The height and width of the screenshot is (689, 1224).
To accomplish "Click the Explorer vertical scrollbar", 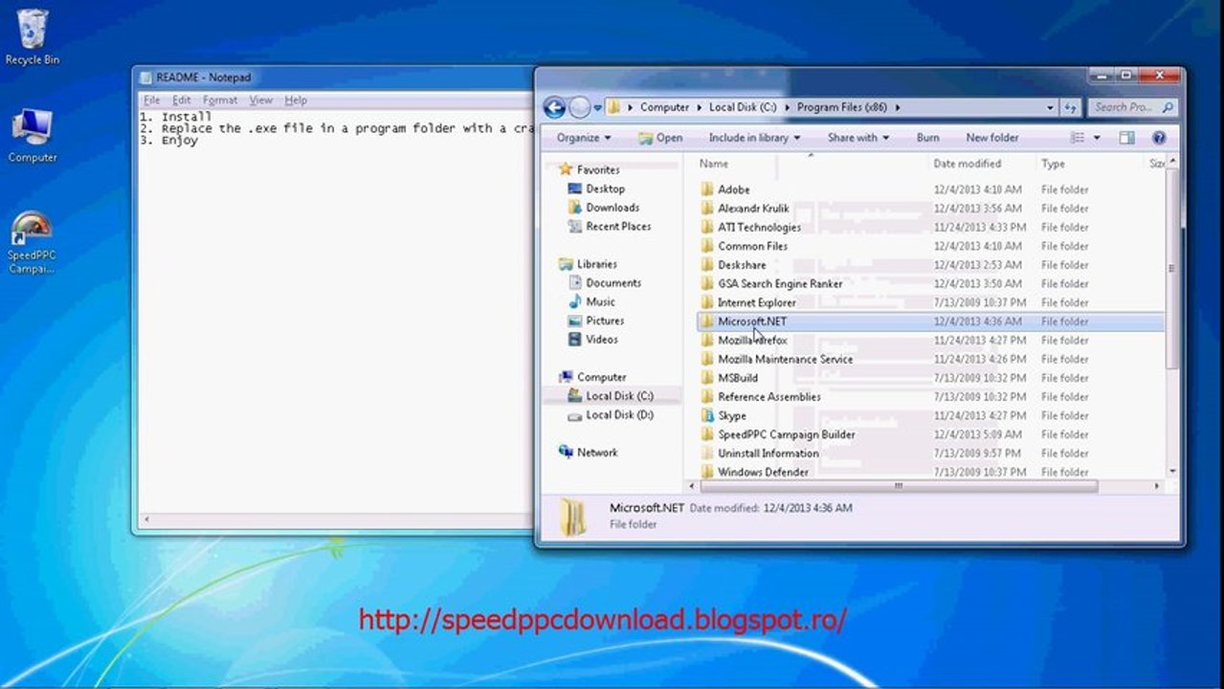I will [x=1173, y=268].
